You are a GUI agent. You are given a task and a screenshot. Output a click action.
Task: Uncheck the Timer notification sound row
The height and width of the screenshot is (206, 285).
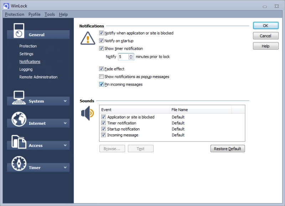103,123
